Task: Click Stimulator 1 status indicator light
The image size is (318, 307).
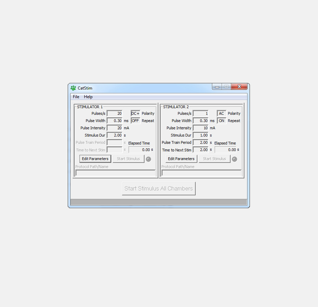Action: pyautogui.click(x=148, y=159)
